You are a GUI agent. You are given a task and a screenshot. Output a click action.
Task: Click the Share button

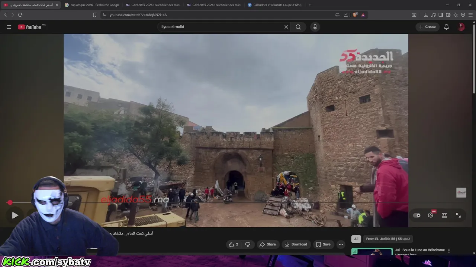268,244
